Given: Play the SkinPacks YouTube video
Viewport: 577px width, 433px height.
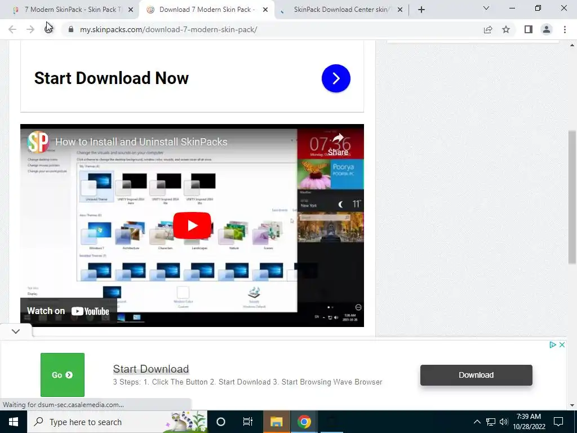Looking at the screenshot, I should click(192, 226).
